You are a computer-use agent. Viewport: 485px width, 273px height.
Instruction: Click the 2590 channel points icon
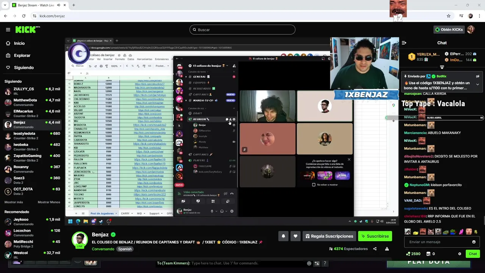click(x=408, y=254)
